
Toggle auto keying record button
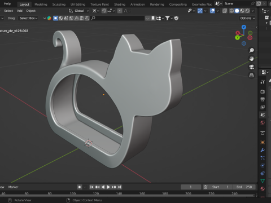pyautogui.click(x=80, y=187)
